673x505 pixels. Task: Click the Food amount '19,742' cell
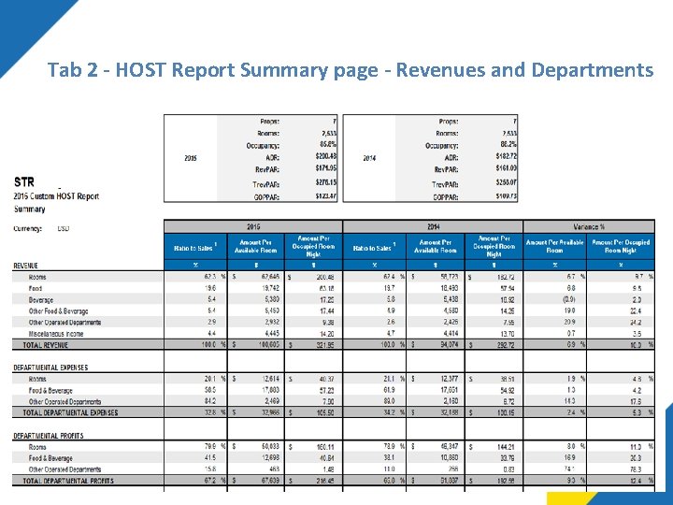pyautogui.click(x=270, y=289)
